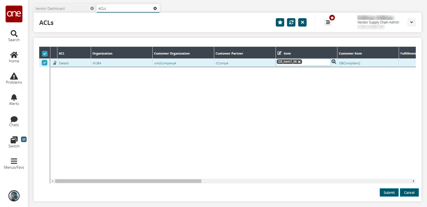
Task: Open the omsCompanyA customer organization link
Action: (x=165, y=63)
